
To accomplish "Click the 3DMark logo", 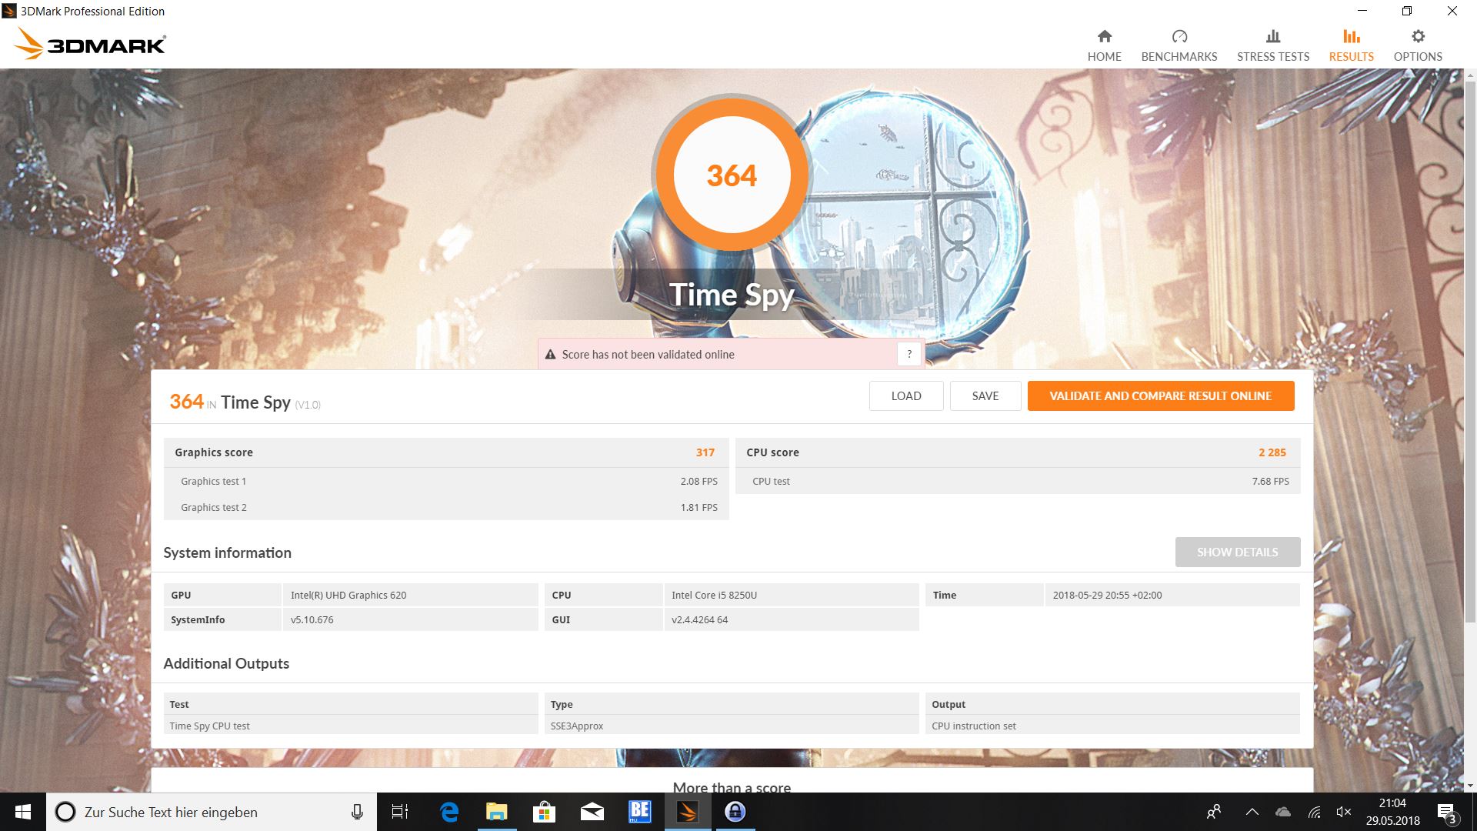I will pos(91,44).
